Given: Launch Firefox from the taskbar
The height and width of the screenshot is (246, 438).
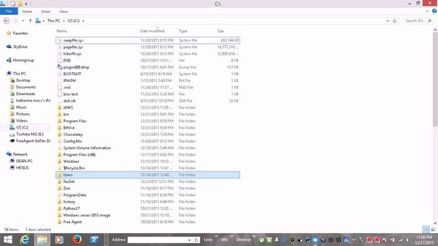Looking at the screenshot, I should tap(77, 240).
